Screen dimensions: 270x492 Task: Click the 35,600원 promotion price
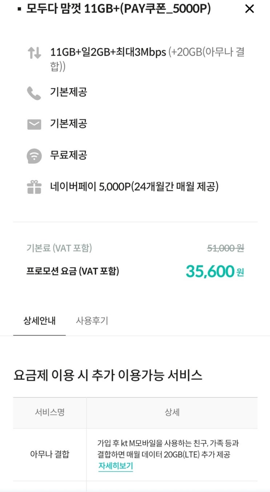point(215,271)
